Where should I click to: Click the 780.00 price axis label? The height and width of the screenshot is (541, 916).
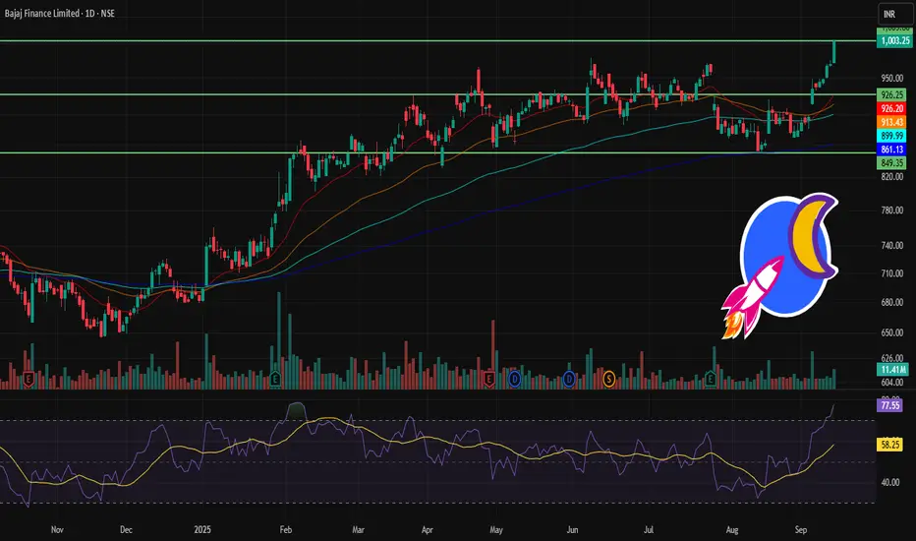(892, 210)
